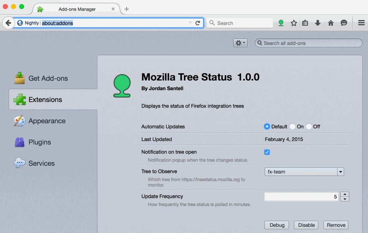368x233 pixels.
Task: Bookmark this page with the star icon
Action: coord(294,23)
